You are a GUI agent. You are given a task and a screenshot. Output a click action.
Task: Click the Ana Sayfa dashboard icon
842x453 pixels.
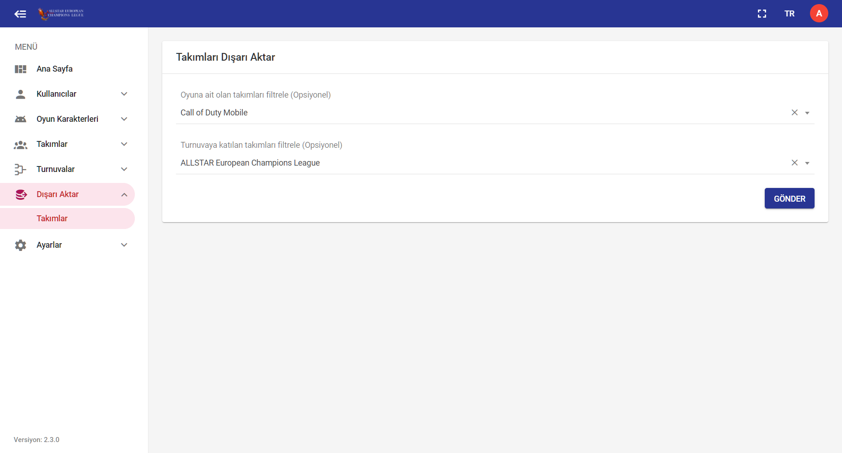tap(21, 69)
